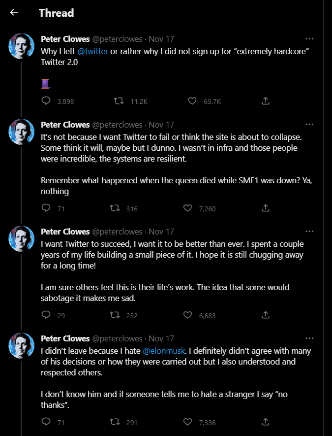Open more options on the first tweet
The image size is (332, 436).
point(309,39)
